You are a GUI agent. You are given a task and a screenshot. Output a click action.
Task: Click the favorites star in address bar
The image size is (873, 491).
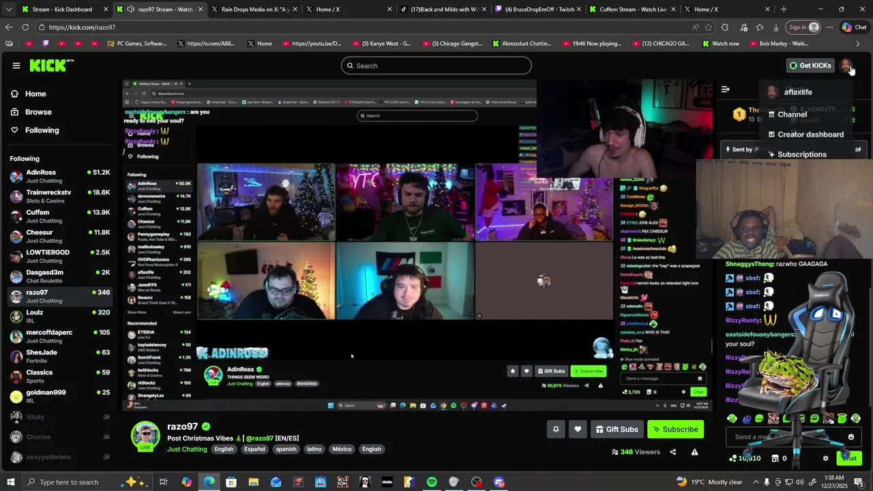[x=709, y=27]
